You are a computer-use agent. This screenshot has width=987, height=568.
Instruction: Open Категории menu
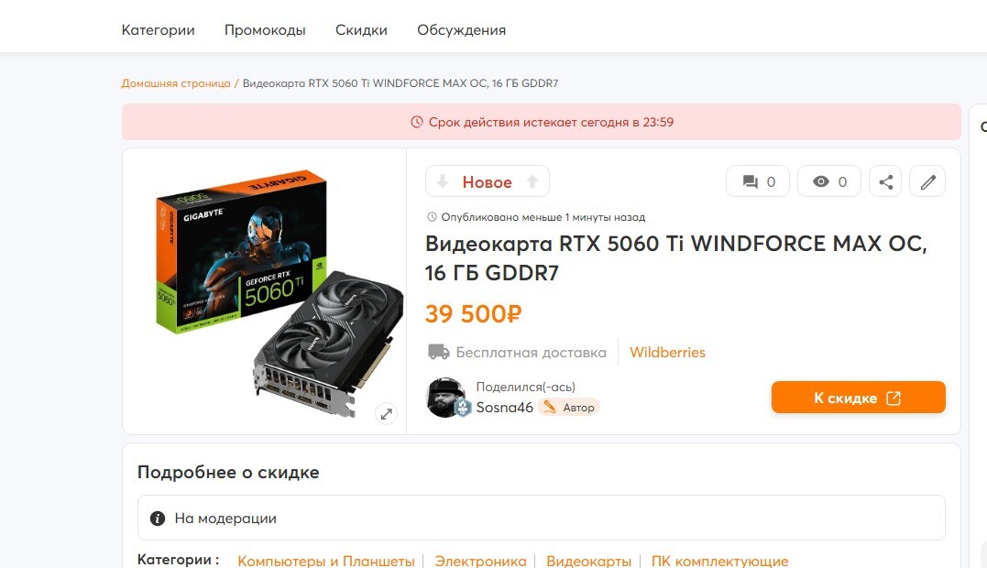(x=158, y=30)
